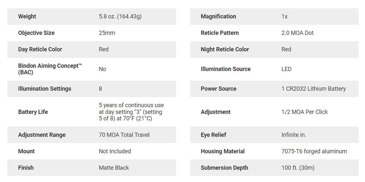Click the Battery Life label

33,112
